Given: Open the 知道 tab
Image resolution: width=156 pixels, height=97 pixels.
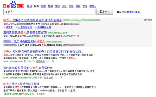Looking at the screenshot, I should click(50, 6).
